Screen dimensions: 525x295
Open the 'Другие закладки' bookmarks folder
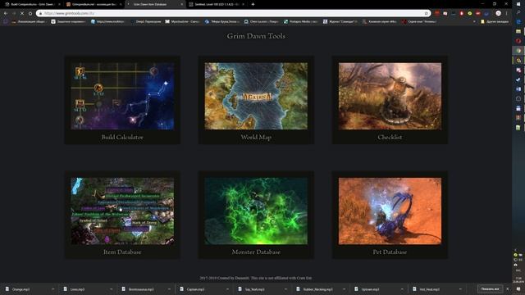495,21
